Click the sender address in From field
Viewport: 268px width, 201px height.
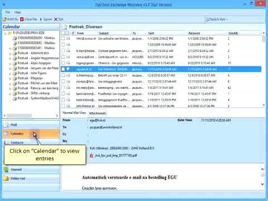(x=97, y=120)
